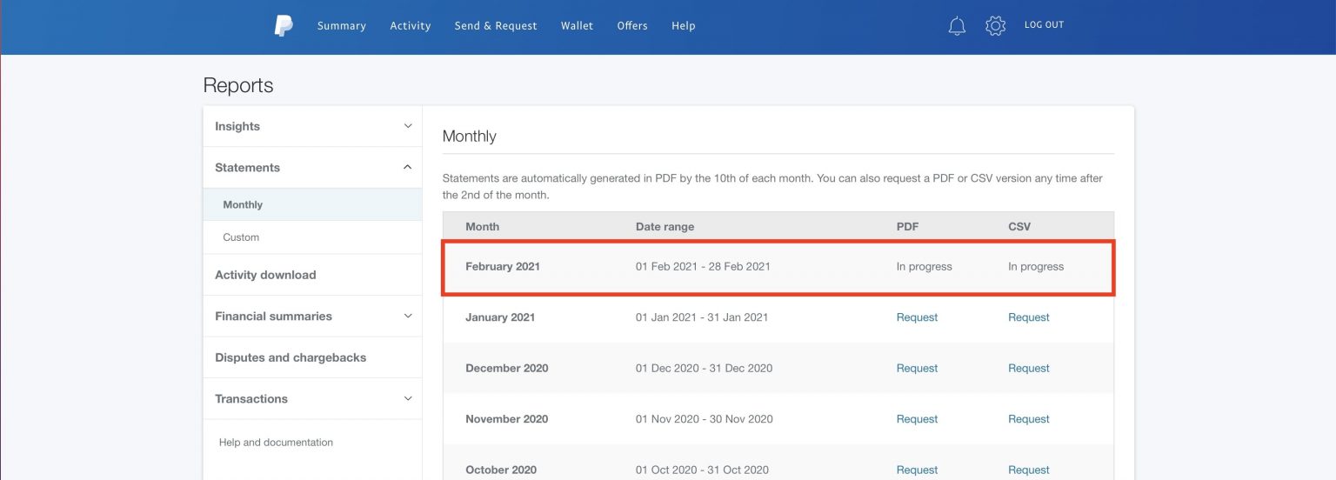Open Send & Request in navigation
1336x480 pixels.
coord(496,26)
